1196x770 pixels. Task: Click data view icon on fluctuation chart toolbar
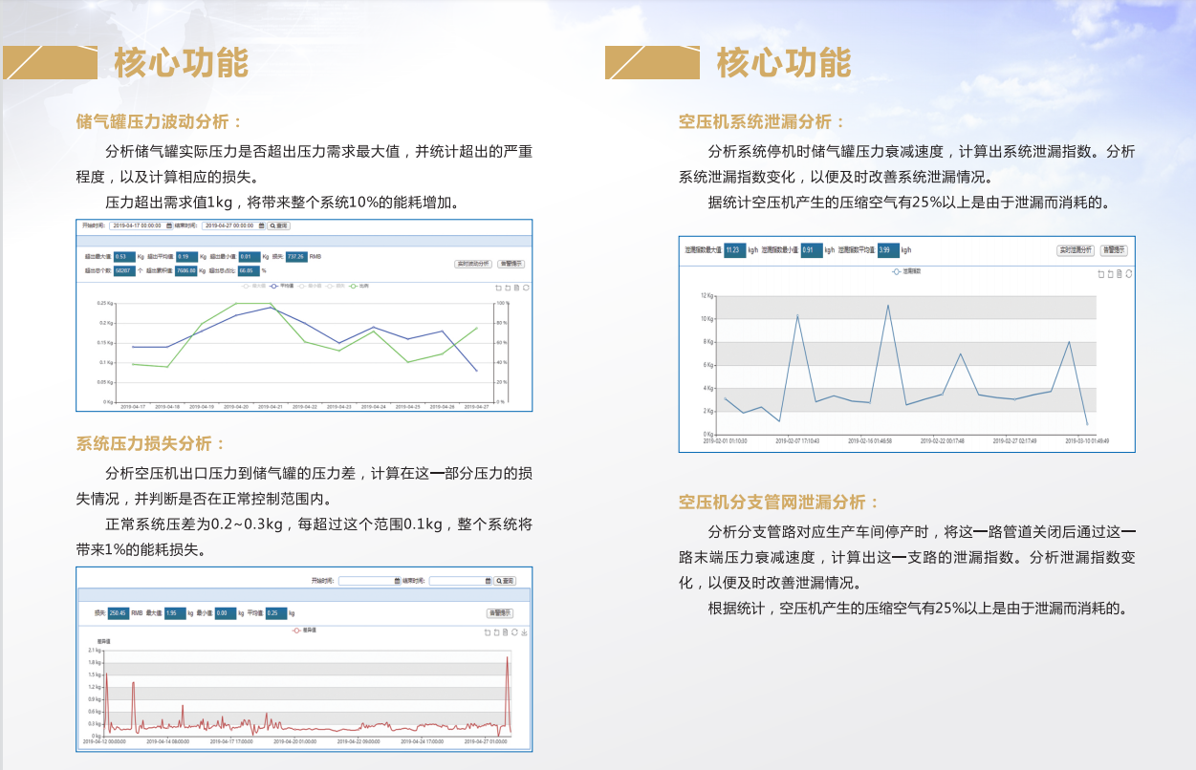(x=516, y=287)
